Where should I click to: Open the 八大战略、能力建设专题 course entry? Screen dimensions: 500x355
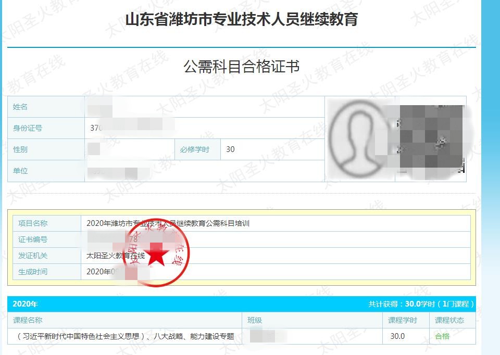[126, 336]
